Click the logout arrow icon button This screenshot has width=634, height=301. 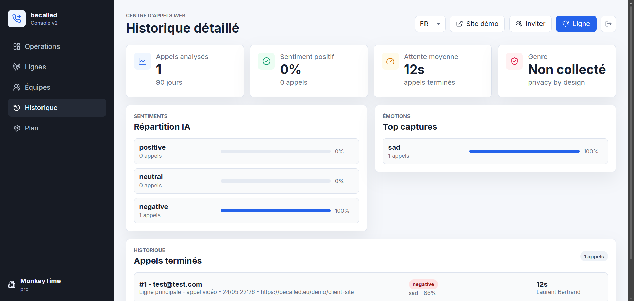pyautogui.click(x=608, y=24)
